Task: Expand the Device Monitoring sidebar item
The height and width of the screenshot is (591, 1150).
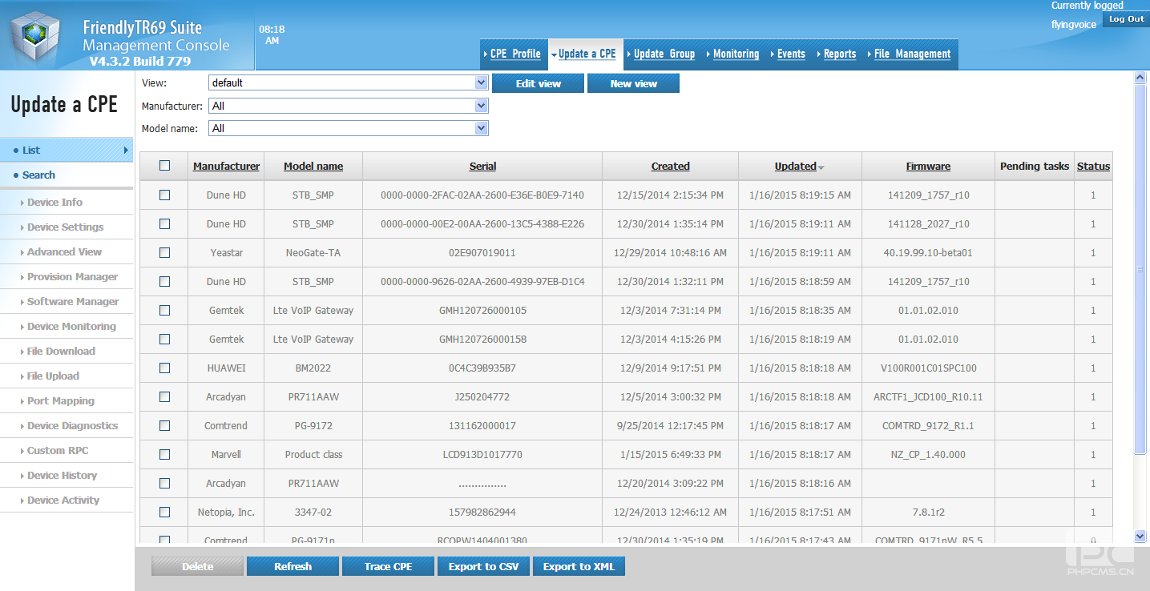Action: tap(67, 327)
